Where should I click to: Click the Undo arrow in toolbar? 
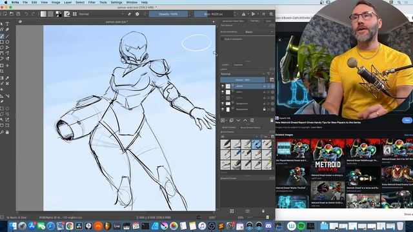pyautogui.click(x=26, y=14)
